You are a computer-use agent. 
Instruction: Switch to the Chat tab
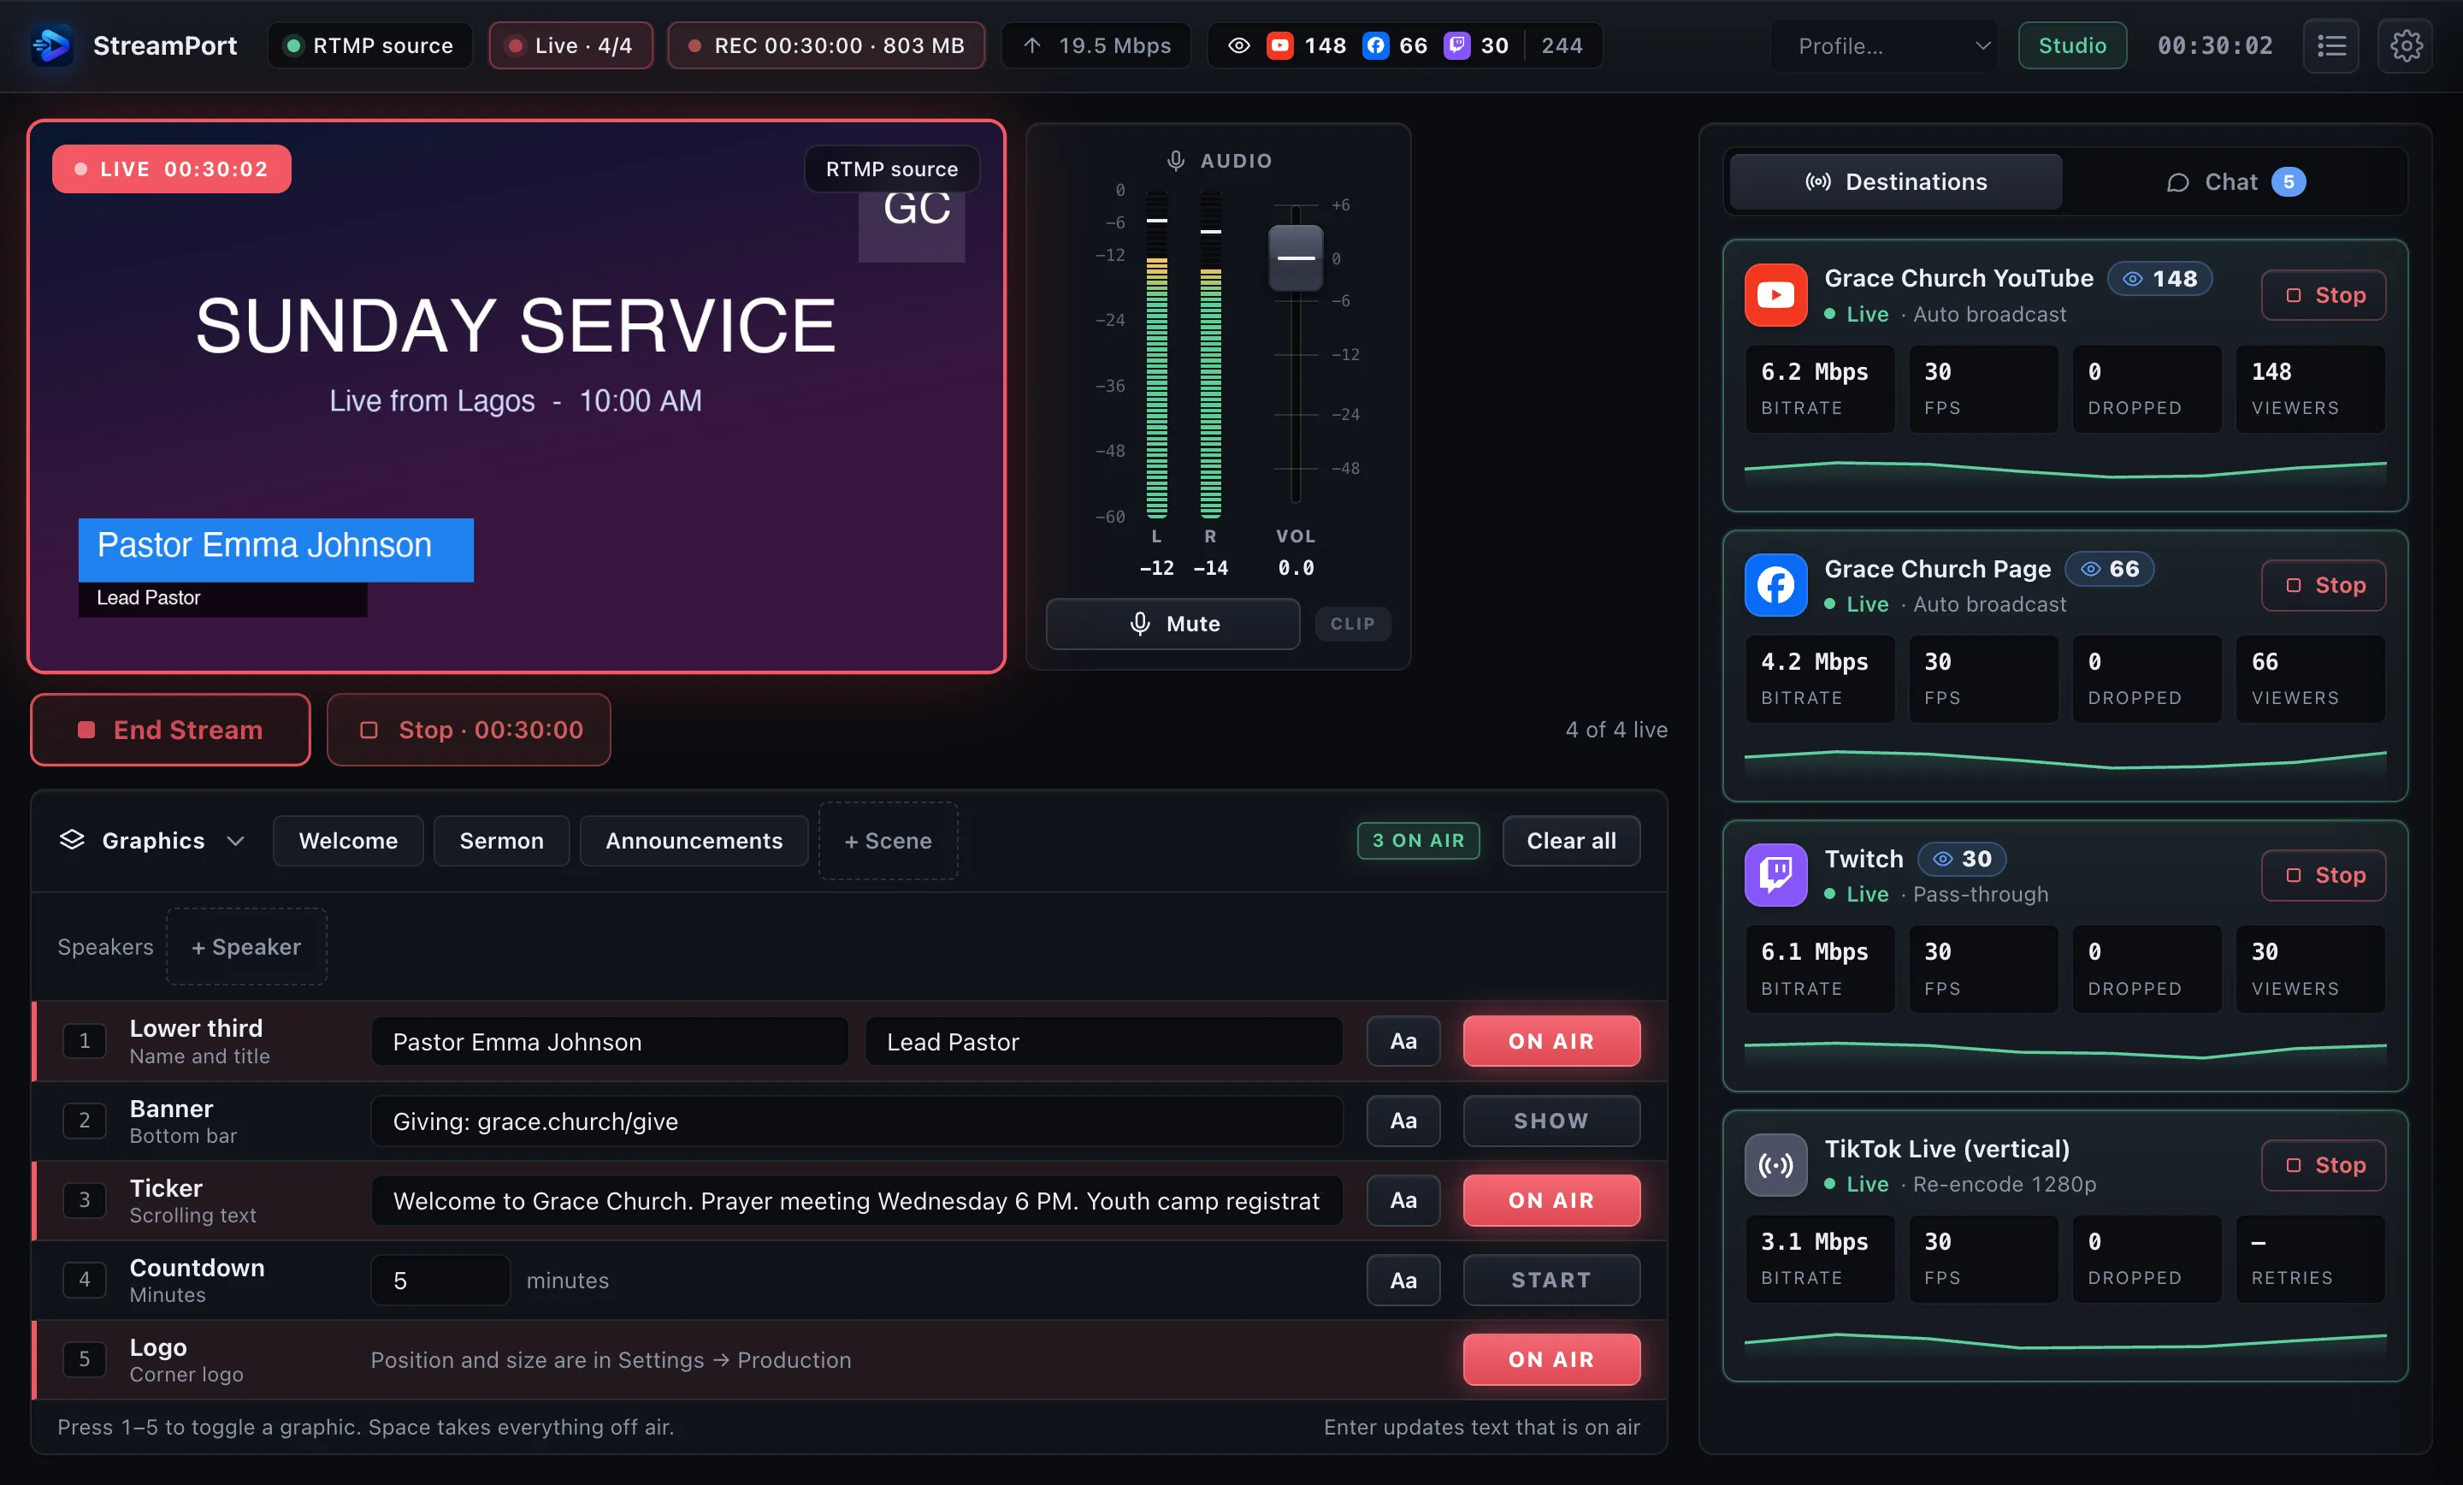(2236, 182)
